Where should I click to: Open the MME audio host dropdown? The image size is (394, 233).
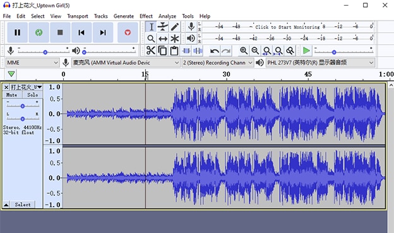[32, 63]
